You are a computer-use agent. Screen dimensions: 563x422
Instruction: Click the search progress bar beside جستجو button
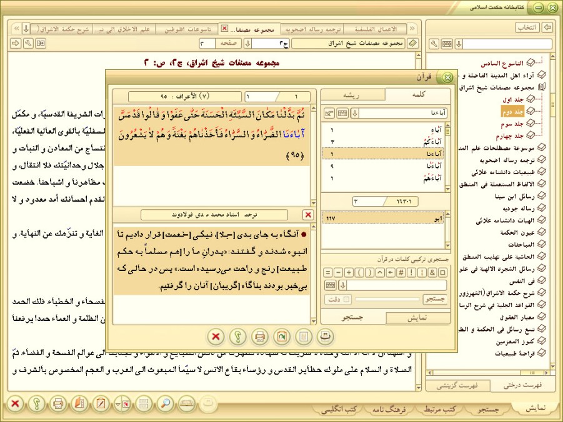pos(387,299)
